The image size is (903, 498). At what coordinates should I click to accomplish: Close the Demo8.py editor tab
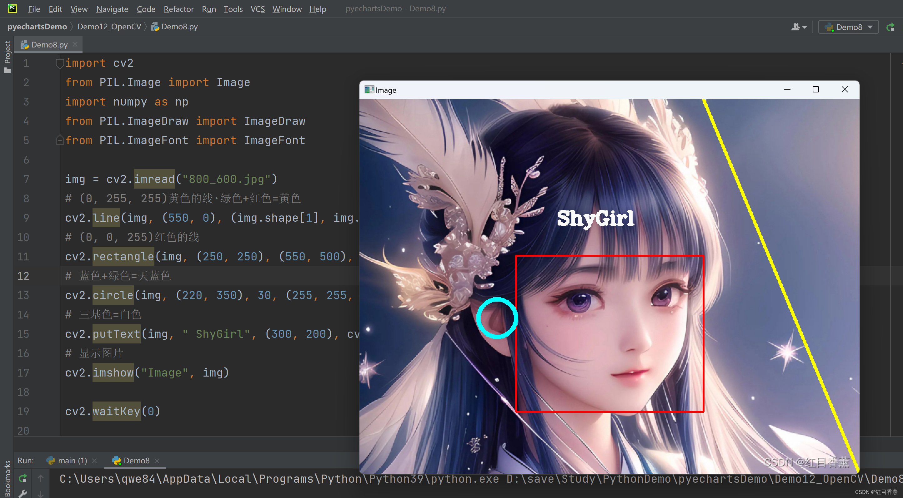[75, 44]
